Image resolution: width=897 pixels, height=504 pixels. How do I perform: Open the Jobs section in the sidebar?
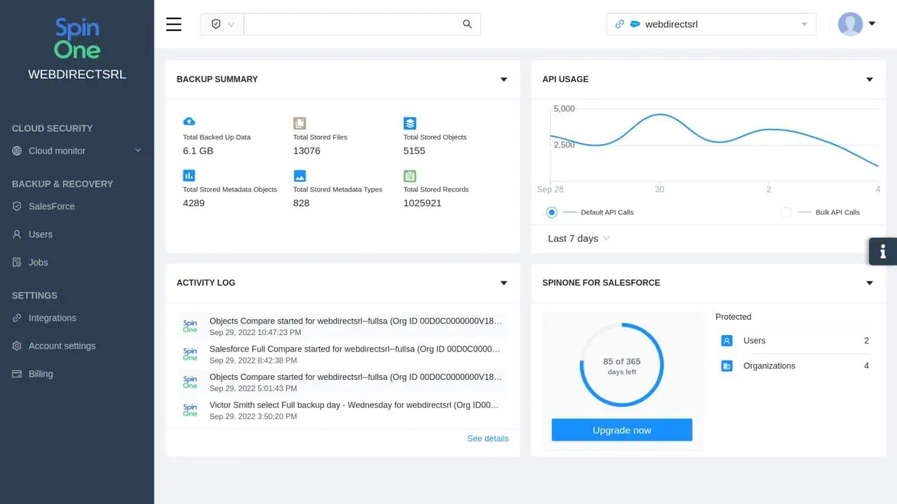(38, 262)
